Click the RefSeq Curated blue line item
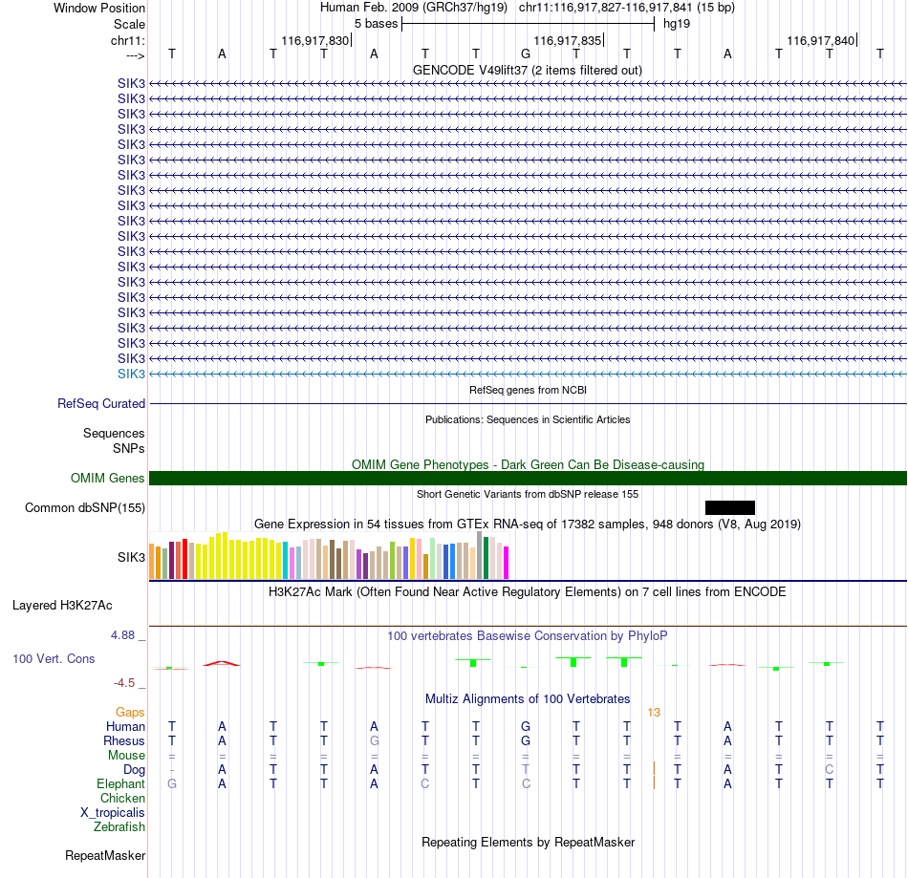The height and width of the screenshot is (878, 908). [x=528, y=403]
